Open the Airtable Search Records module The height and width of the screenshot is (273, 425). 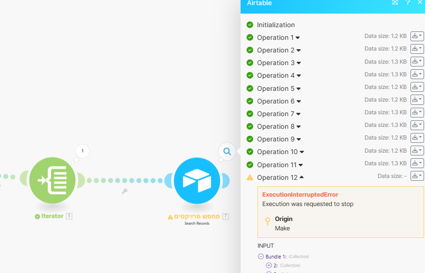tap(197, 181)
